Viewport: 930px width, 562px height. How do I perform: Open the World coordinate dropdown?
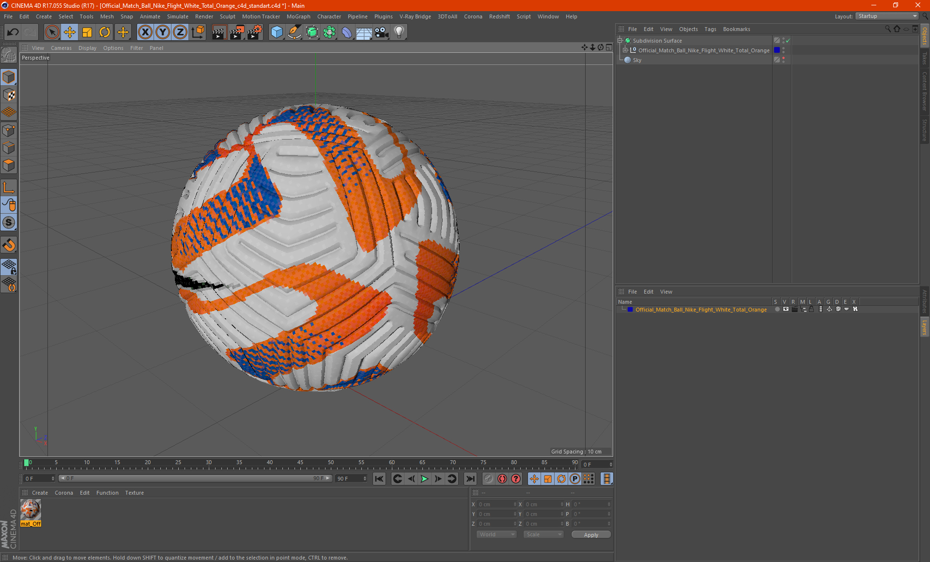pos(496,534)
